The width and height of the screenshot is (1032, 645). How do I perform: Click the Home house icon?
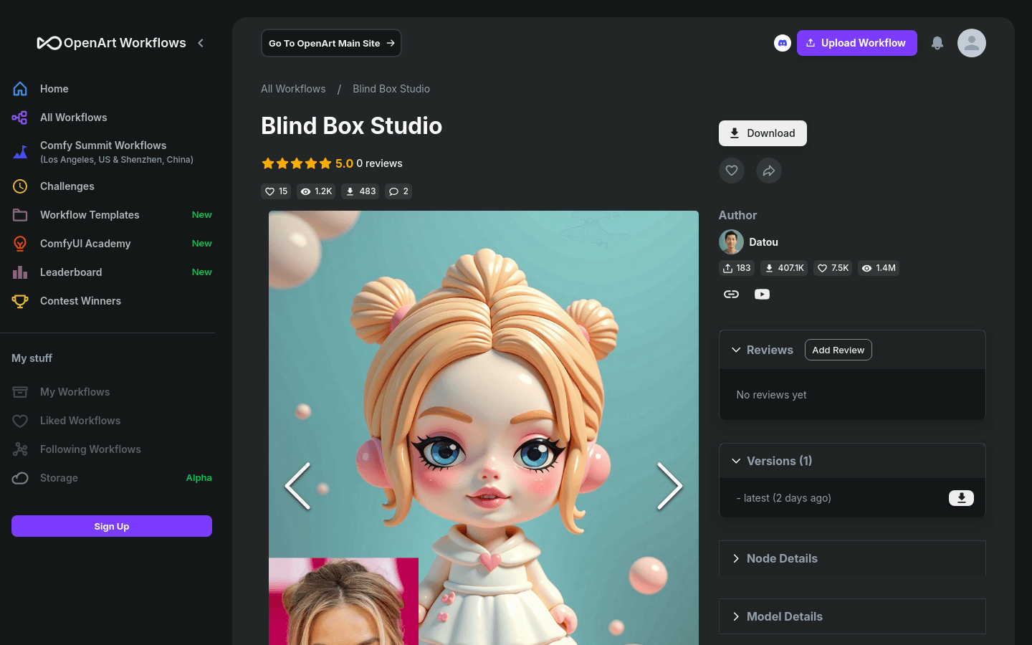pyautogui.click(x=20, y=89)
